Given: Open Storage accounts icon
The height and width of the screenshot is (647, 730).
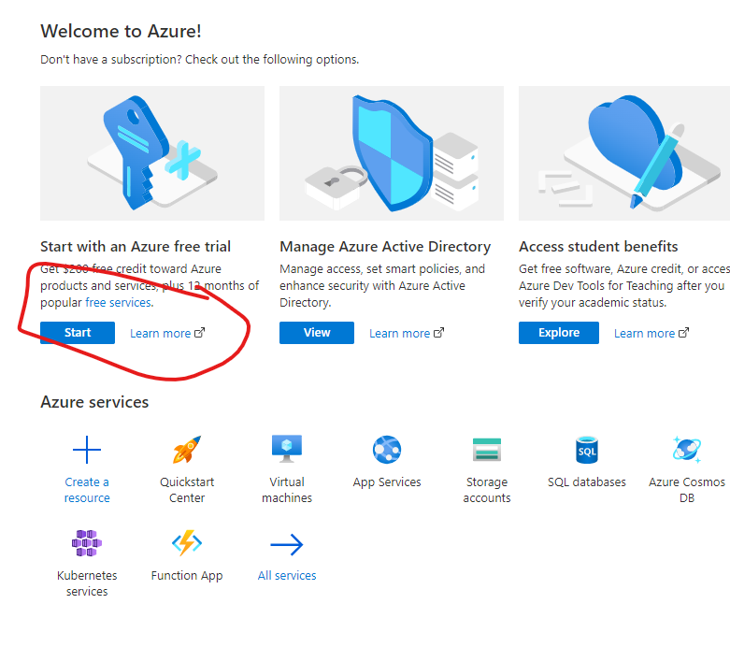Looking at the screenshot, I should pyautogui.click(x=487, y=451).
